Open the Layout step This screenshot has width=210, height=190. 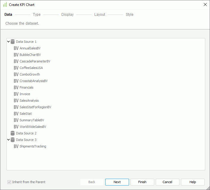tap(100, 15)
